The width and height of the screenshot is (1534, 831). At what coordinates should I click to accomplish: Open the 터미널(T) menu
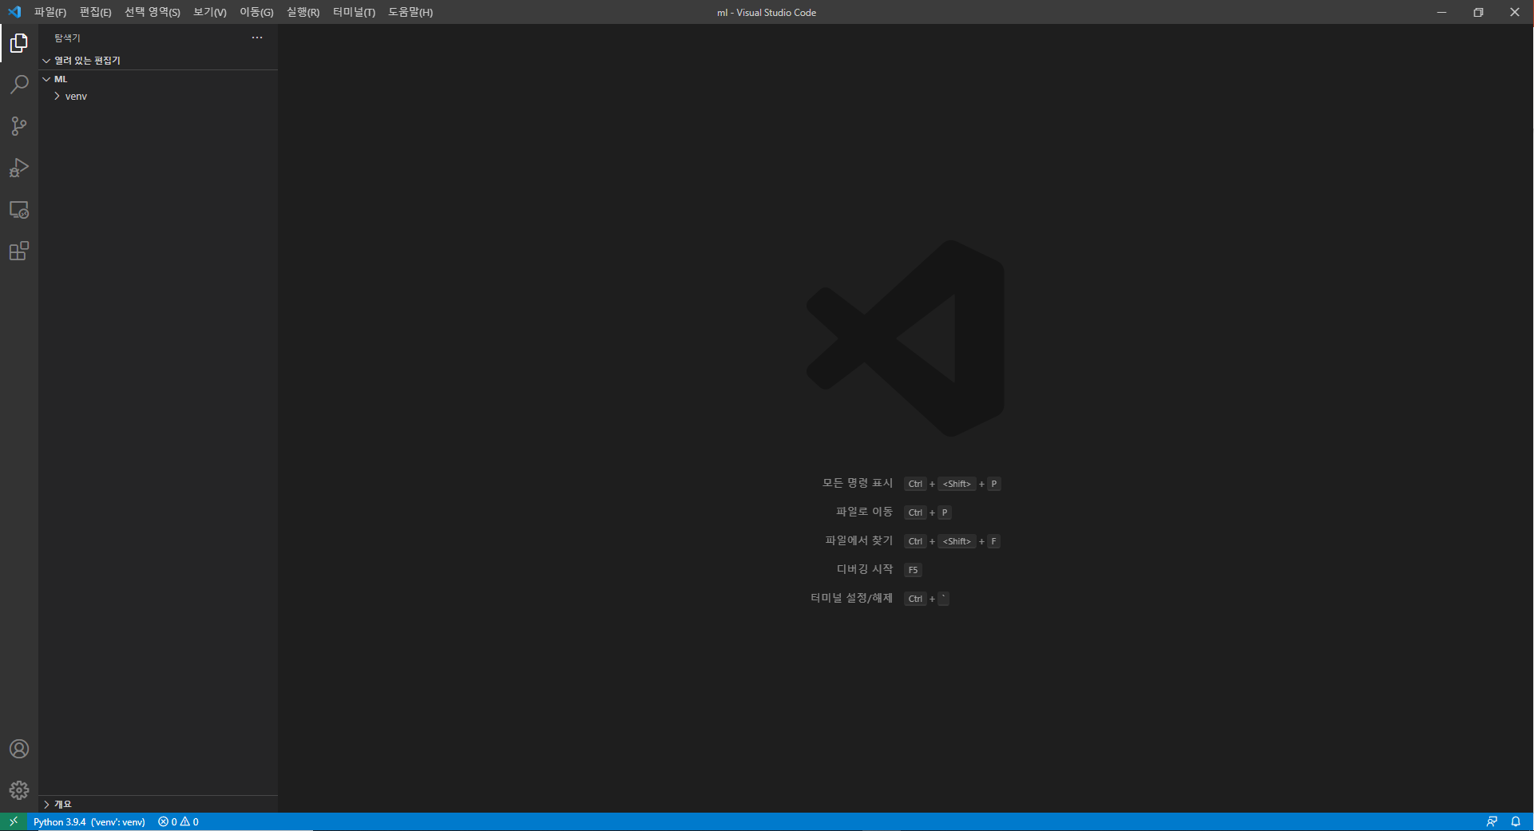click(354, 12)
